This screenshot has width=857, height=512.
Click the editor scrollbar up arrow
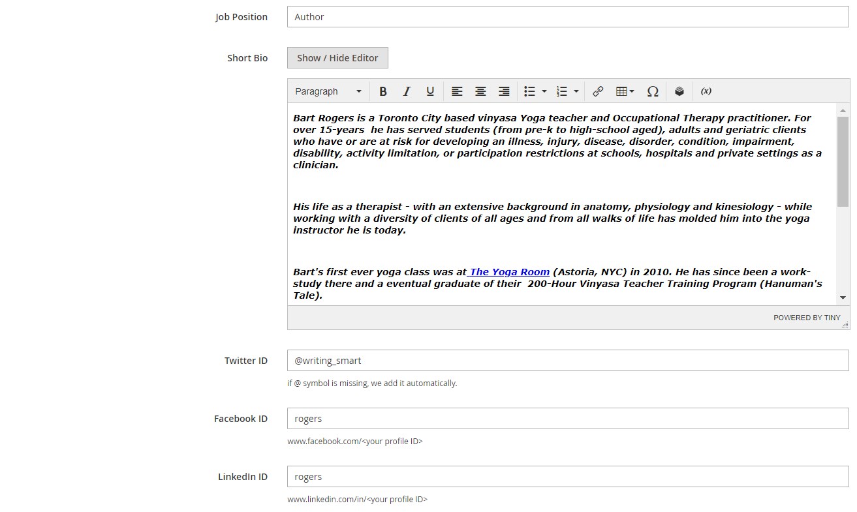843,110
